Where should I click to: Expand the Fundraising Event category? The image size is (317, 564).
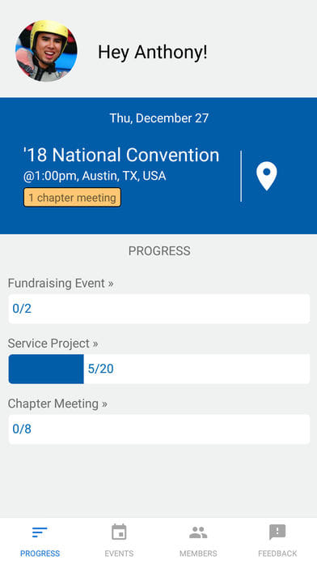[61, 283]
